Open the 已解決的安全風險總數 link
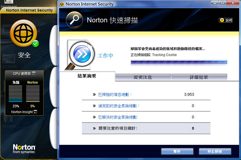Image resolution: width=241 pixels, height=160 pixels. pyautogui.click(x=118, y=117)
